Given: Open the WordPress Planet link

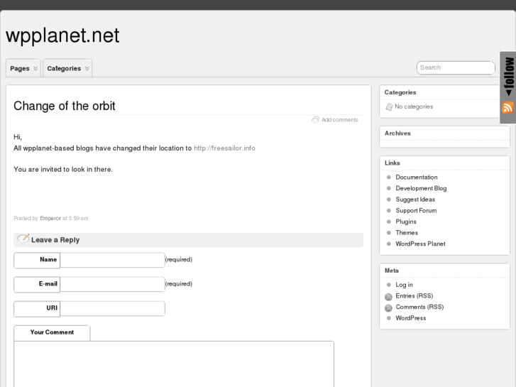Looking at the screenshot, I should coord(420,244).
